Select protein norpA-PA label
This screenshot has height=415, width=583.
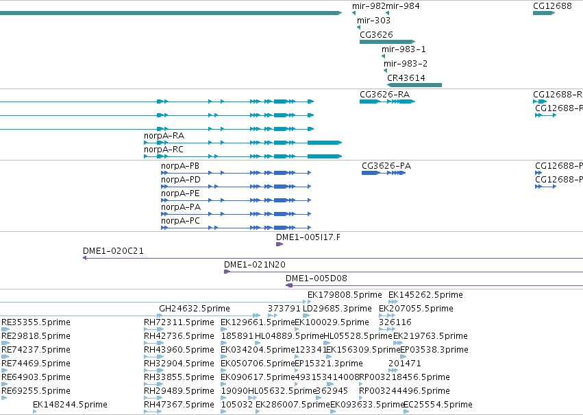tap(181, 207)
